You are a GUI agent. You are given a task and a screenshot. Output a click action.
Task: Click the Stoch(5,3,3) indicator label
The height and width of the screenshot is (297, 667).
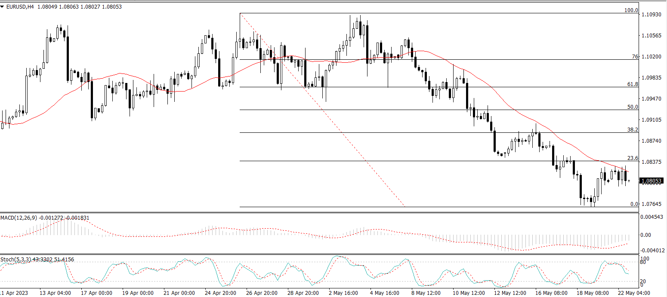[15, 260]
